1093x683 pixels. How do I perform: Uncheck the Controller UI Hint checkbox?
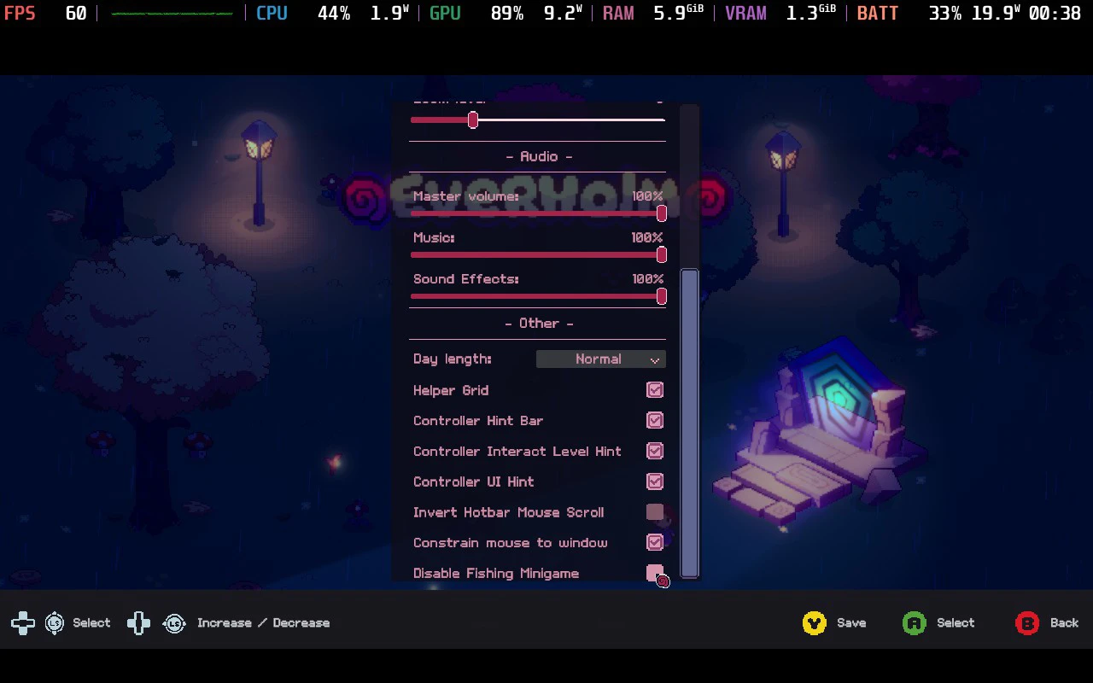[655, 482]
